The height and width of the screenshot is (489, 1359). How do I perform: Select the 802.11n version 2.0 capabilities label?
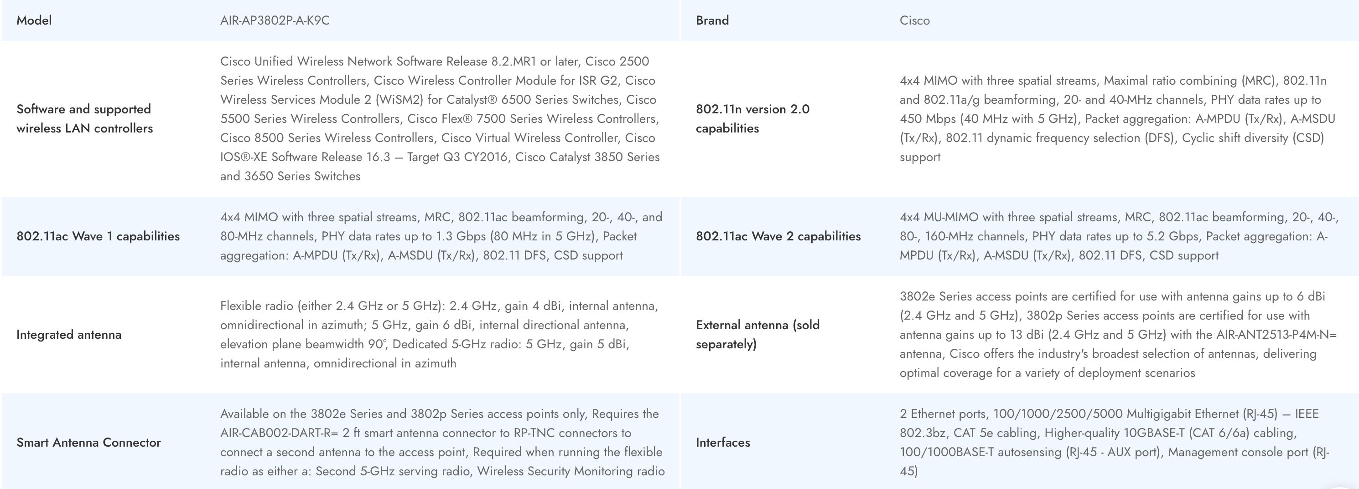pos(752,118)
